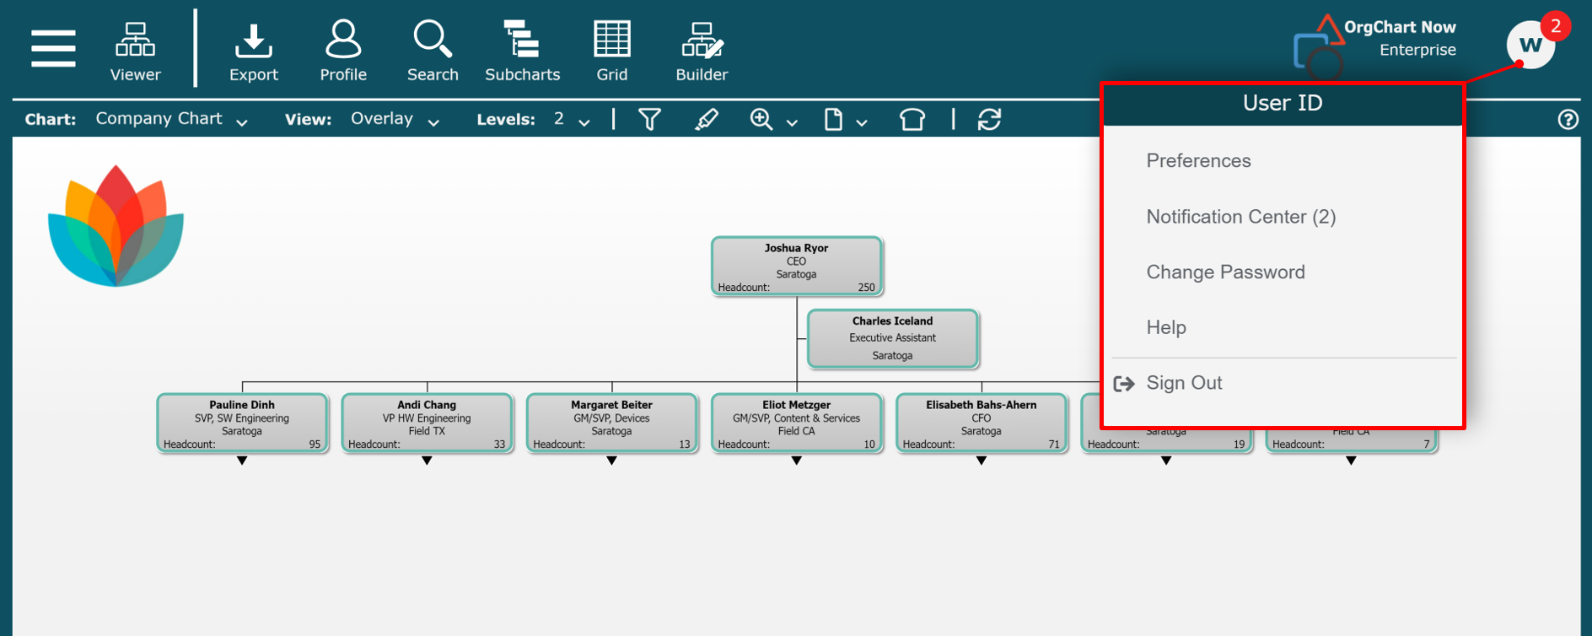Screen dimensions: 1592x636
Task: Open the help question mark icon
Action: tap(1568, 120)
